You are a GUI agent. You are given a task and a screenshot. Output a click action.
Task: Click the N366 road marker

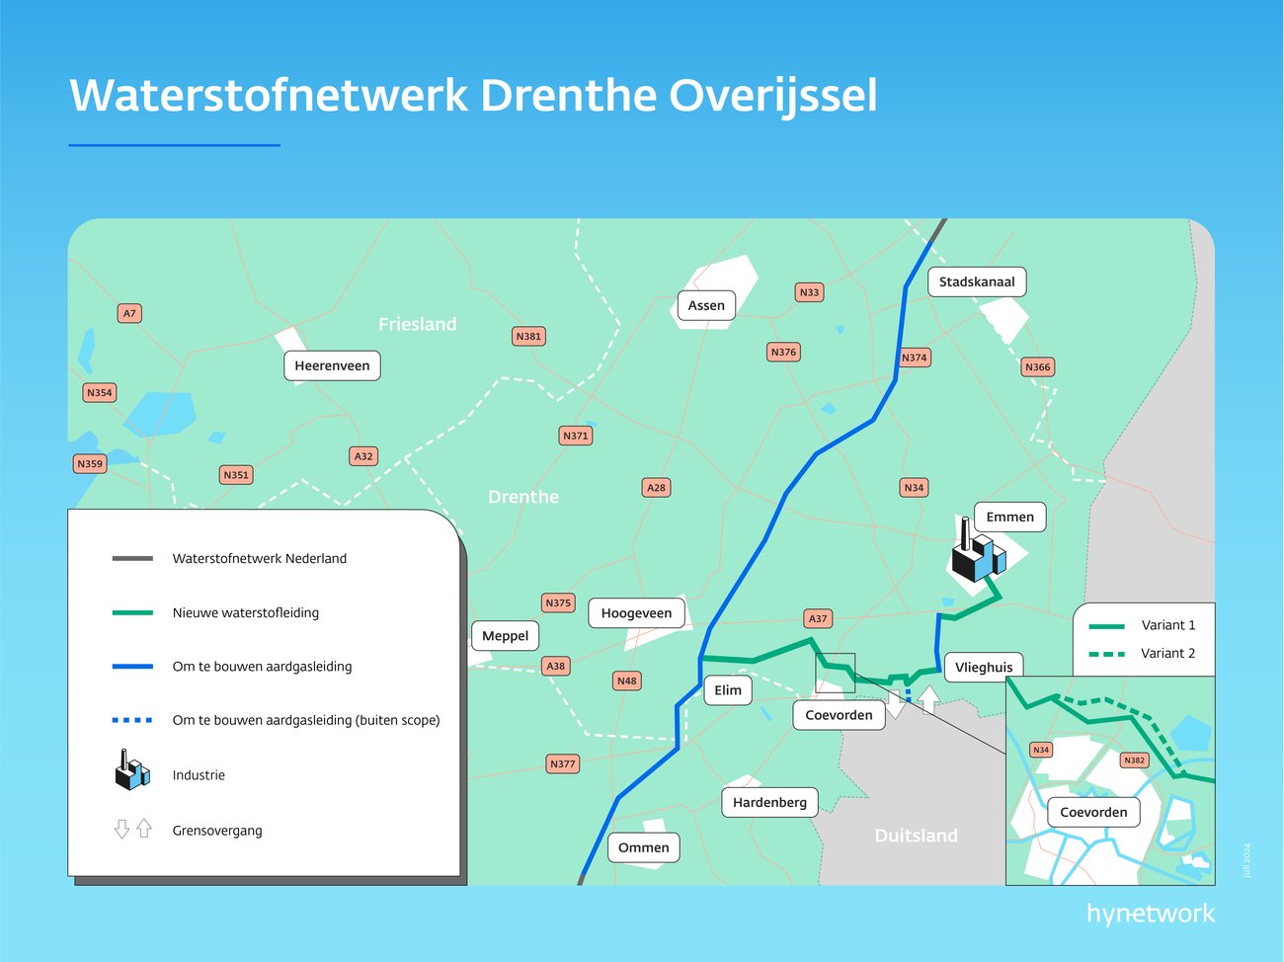[x=1037, y=366]
